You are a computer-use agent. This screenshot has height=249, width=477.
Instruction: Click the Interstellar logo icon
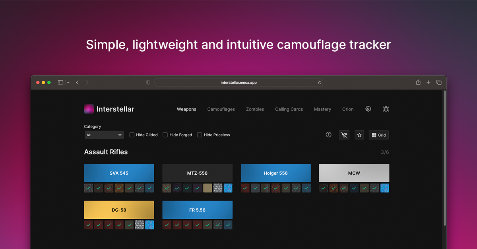(x=89, y=109)
